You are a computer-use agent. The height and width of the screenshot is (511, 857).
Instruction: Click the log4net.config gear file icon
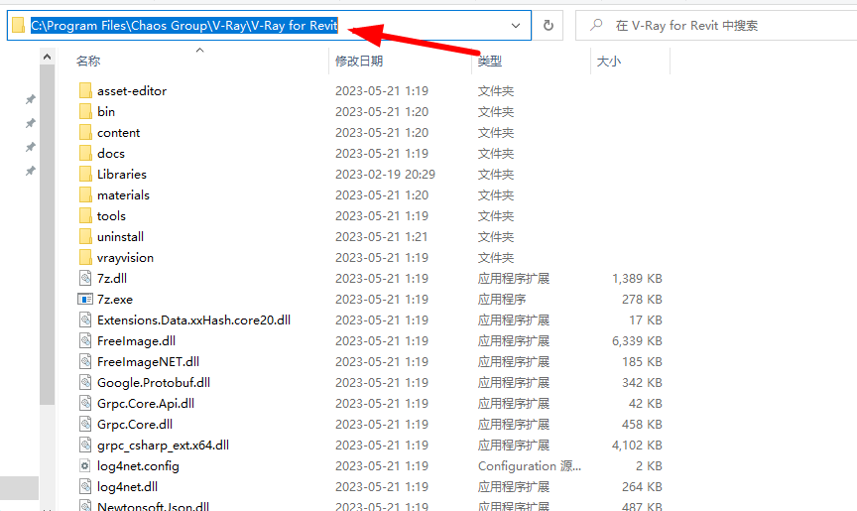click(85, 465)
